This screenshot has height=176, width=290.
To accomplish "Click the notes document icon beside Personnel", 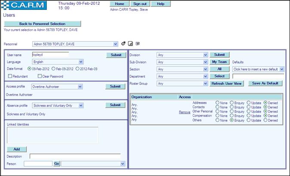I will coord(130,43).
